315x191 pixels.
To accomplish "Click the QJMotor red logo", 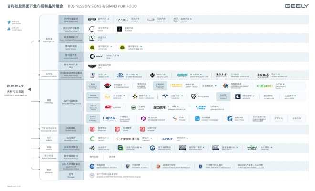I will [x=108, y=107].
